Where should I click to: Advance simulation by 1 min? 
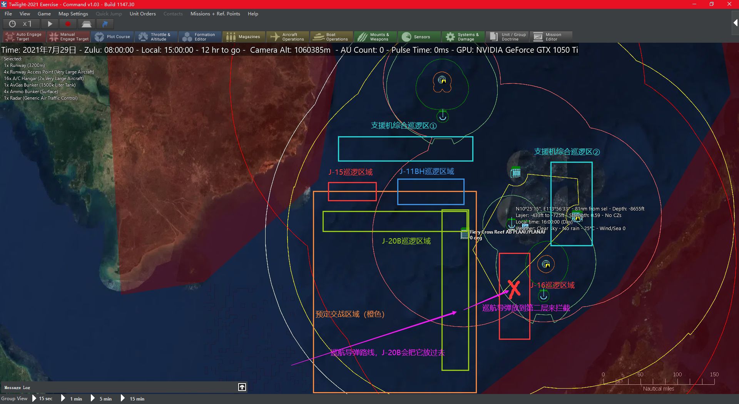(72, 399)
